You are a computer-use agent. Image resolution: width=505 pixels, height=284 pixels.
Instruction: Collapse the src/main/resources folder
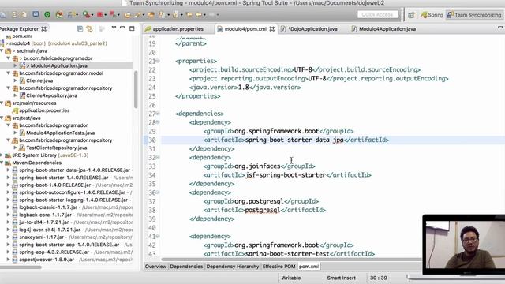2,103
